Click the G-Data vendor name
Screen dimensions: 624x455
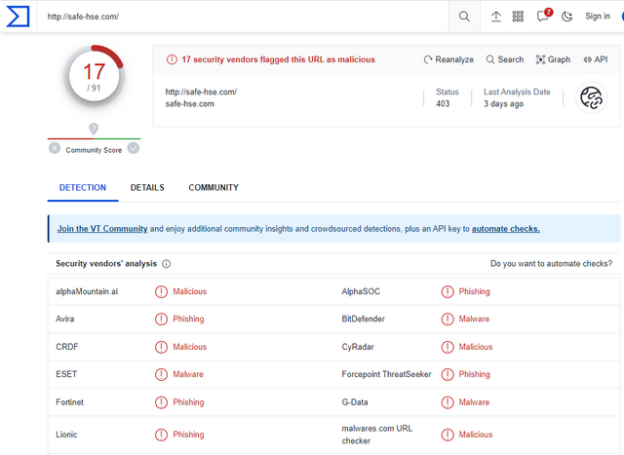tap(355, 402)
